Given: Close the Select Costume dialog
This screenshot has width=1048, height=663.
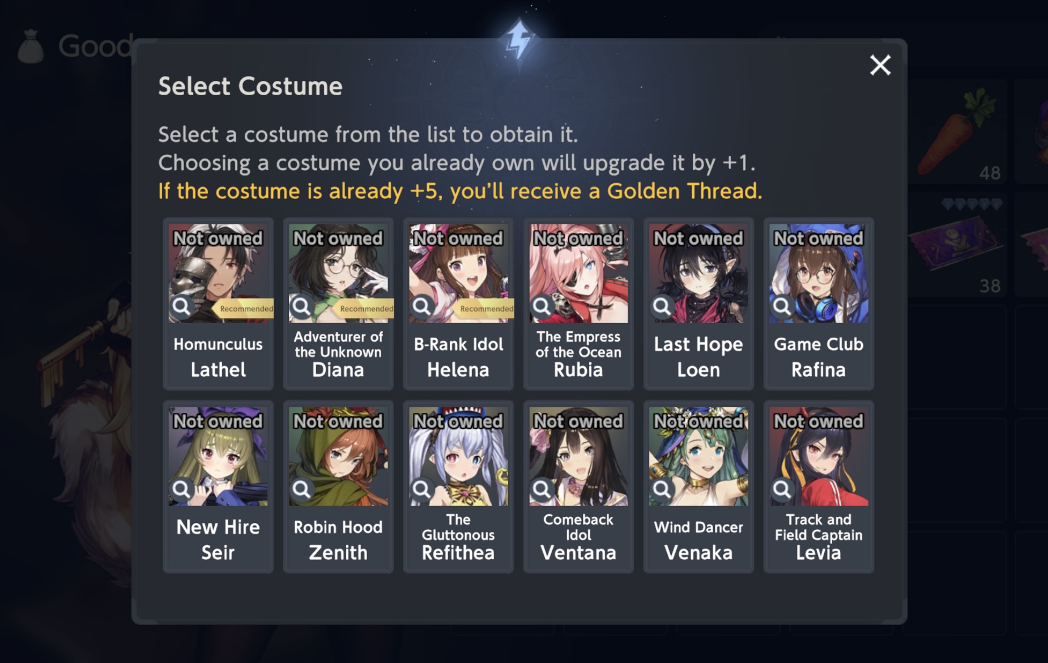Looking at the screenshot, I should (880, 65).
